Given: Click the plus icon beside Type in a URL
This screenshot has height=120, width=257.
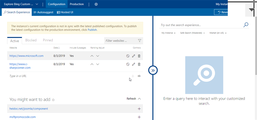Looking at the screenshot, I should pyautogui.click(x=133, y=76).
